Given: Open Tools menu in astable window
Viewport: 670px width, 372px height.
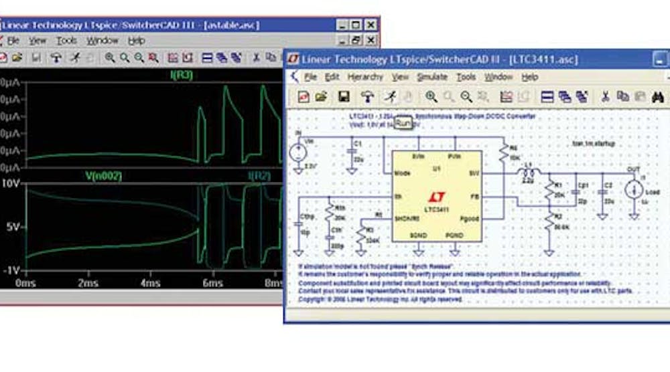Looking at the screenshot, I should (x=66, y=41).
